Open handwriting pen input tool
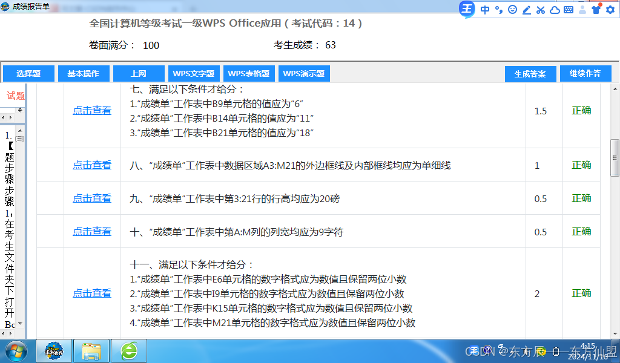This screenshot has height=363, width=620. point(527,10)
